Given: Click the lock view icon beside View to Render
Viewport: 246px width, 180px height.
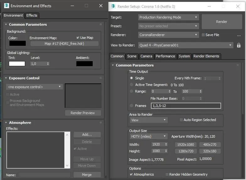Looking at the screenshot, I should 238,45.
